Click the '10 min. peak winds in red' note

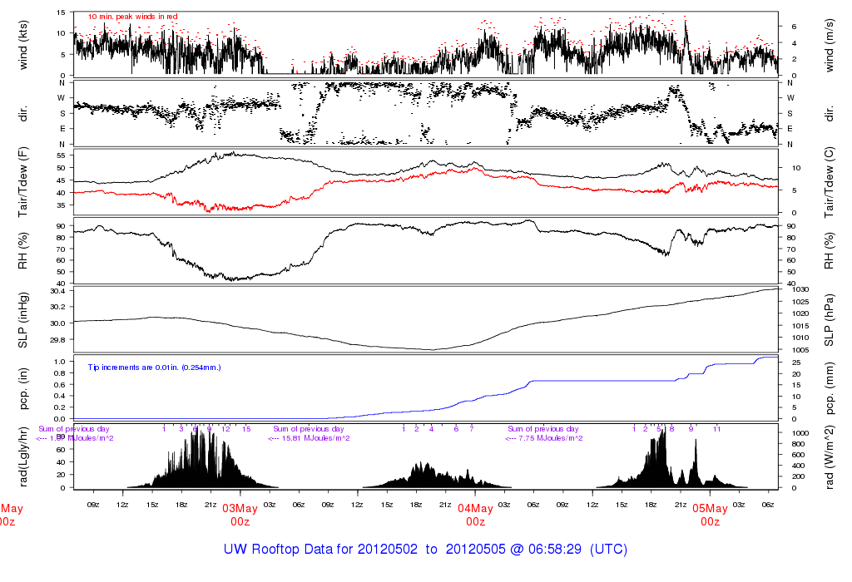coord(132,17)
